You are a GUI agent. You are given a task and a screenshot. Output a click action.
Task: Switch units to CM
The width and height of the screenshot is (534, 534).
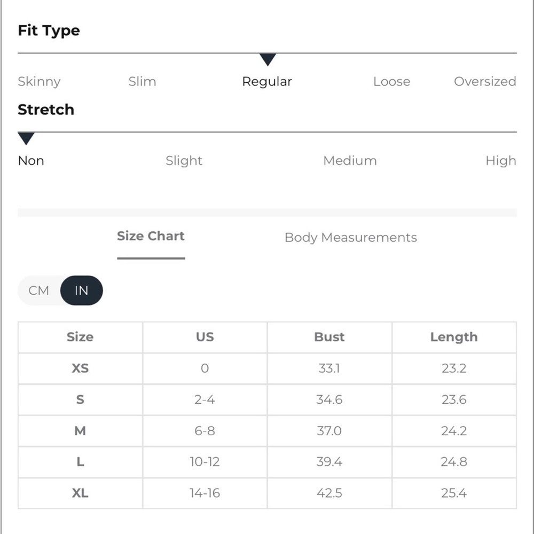(39, 290)
